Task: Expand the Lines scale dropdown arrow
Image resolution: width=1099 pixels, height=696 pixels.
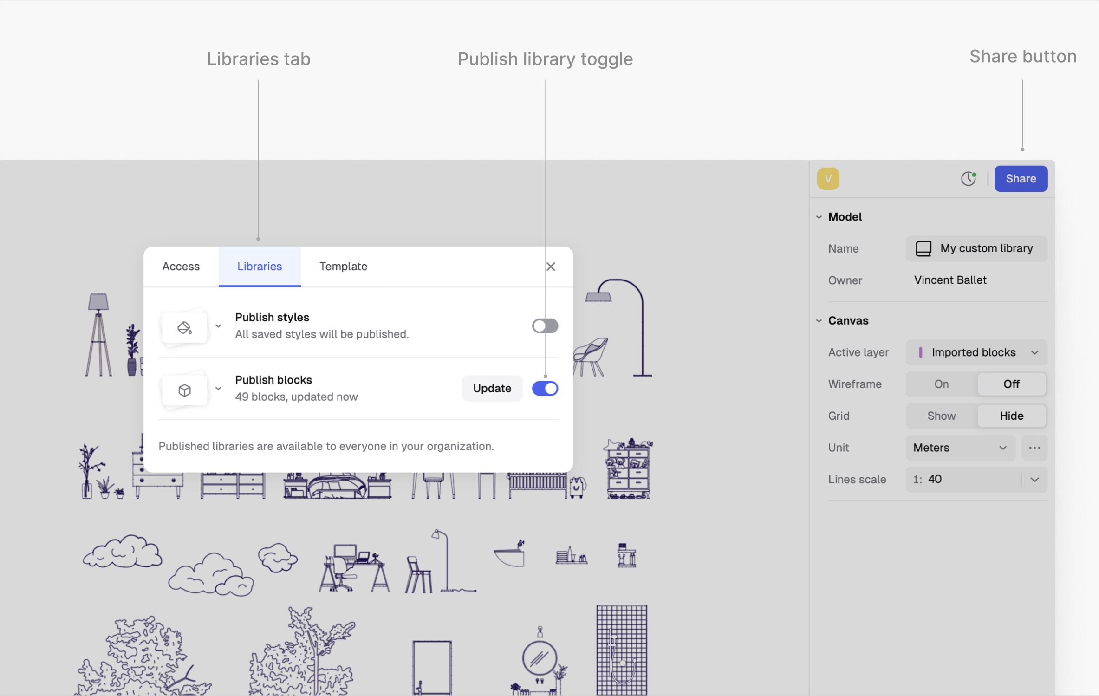Action: click(x=1034, y=479)
